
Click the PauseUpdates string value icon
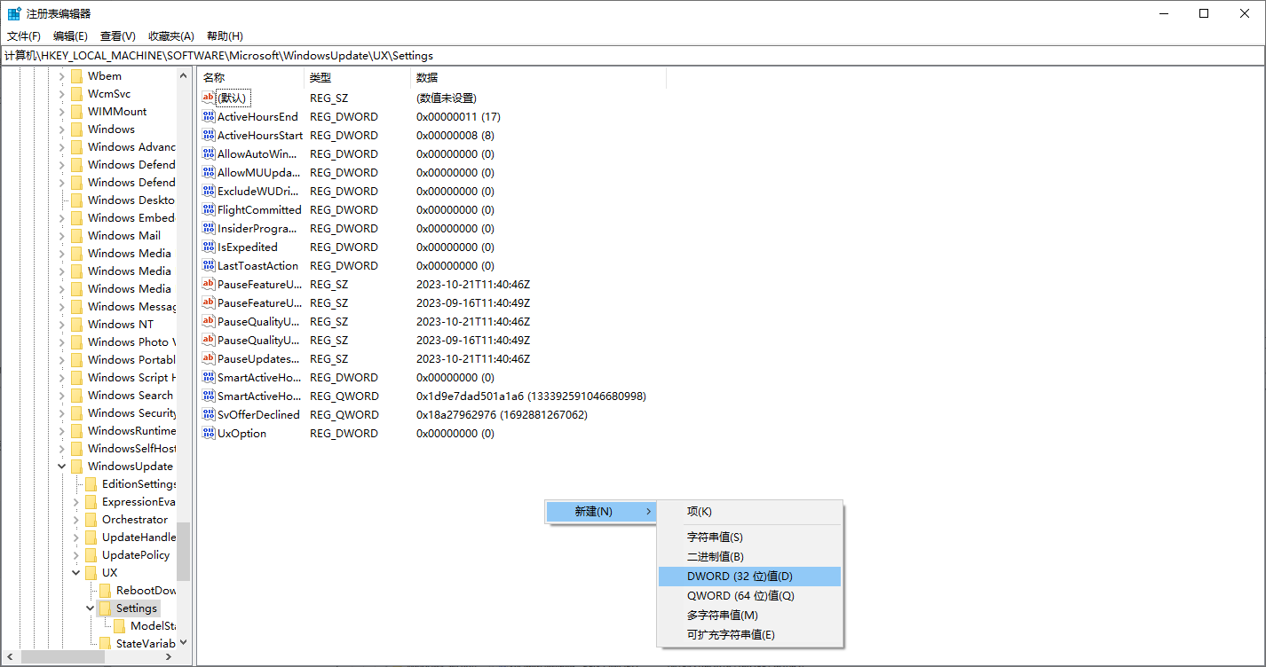pyautogui.click(x=209, y=358)
